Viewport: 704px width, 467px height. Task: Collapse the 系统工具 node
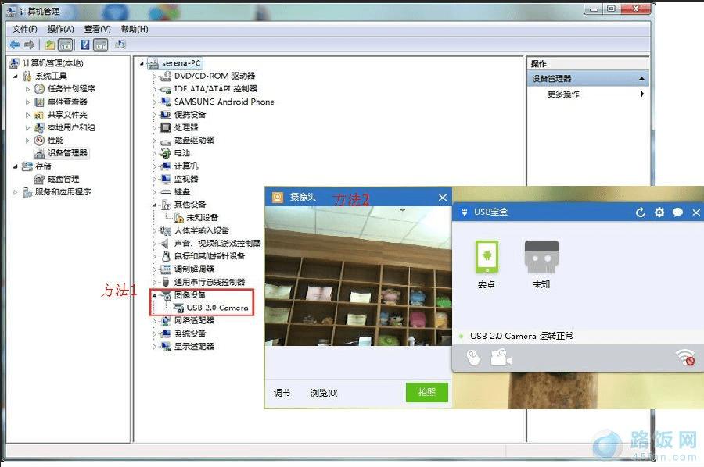16,77
